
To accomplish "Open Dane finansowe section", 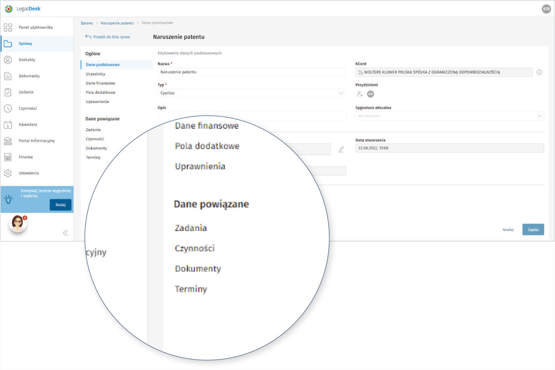I will pos(100,83).
